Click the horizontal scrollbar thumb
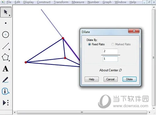The width and height of the screenshot is (156, 115). (x=82, y=112)
